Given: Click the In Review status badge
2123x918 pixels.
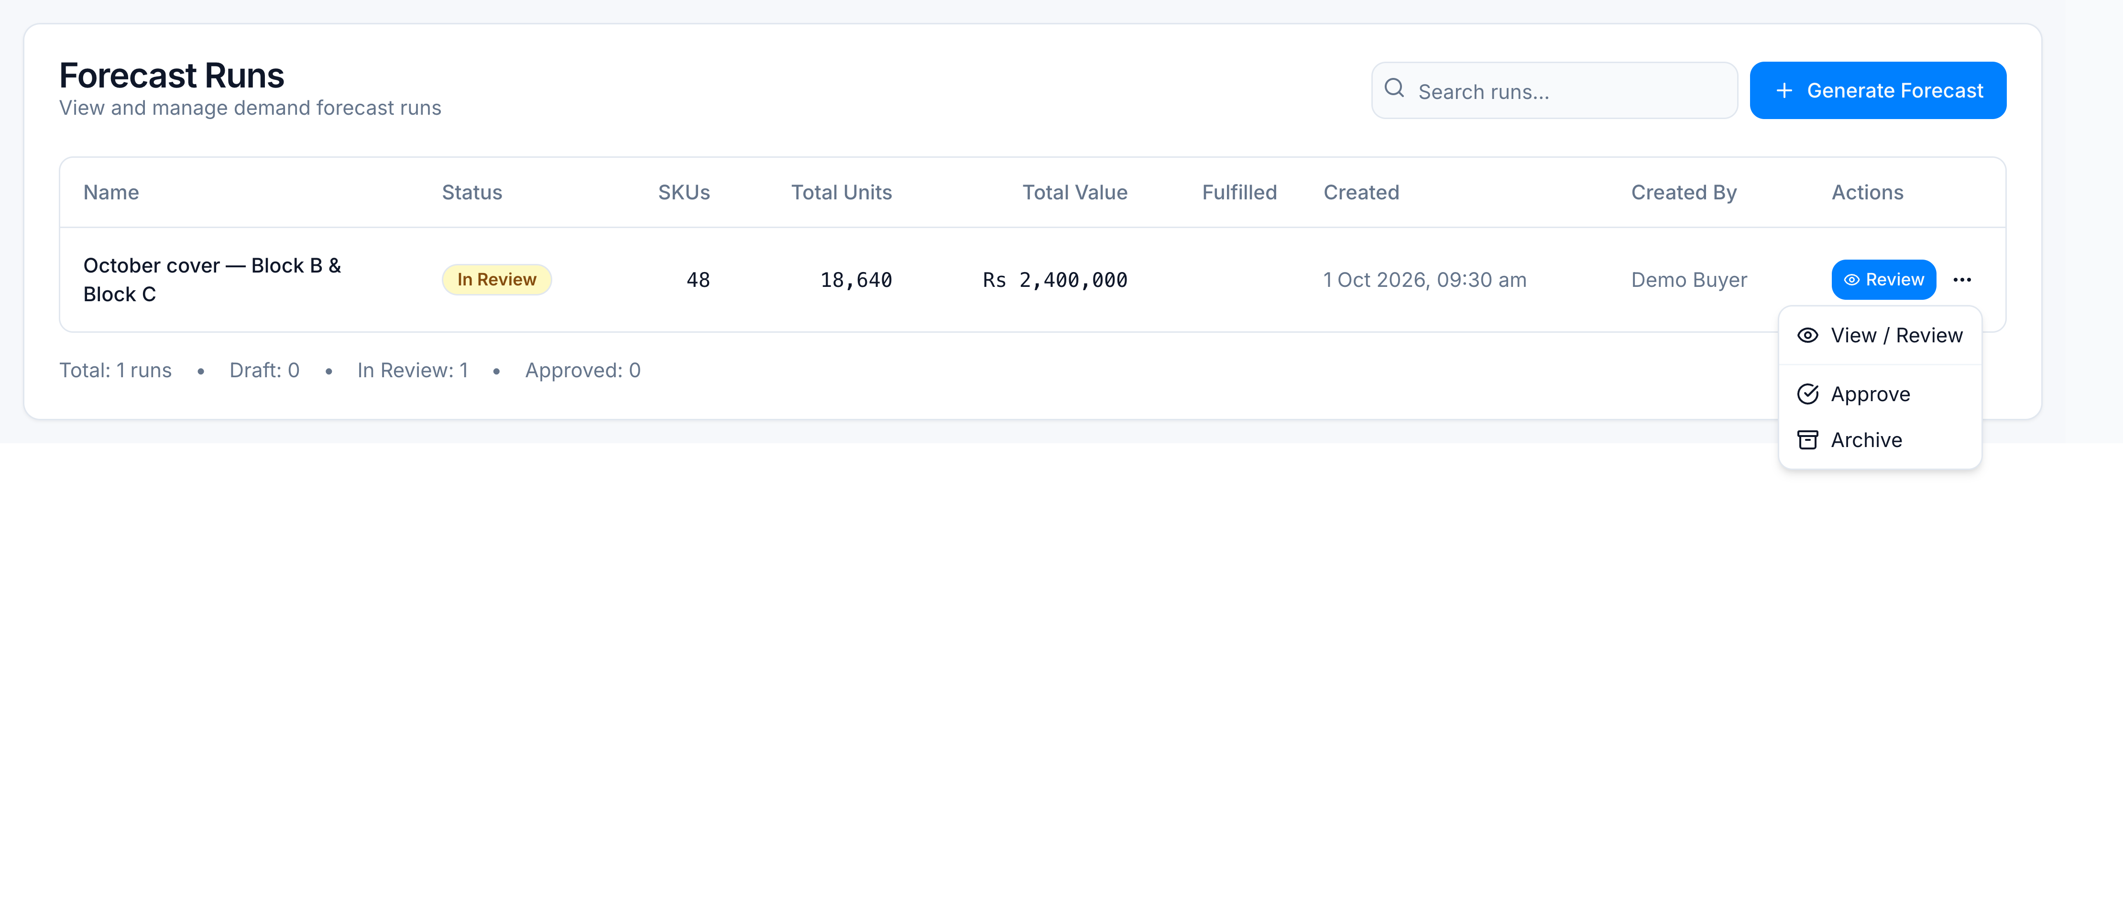Looking at the screenshot, I should (x=497, y=280).
